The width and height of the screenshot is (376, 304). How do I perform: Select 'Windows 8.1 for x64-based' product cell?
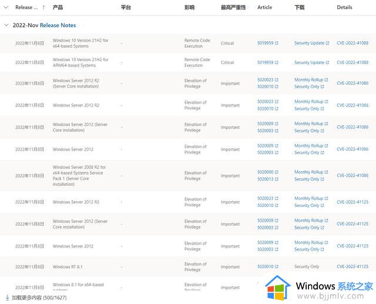[x=78, y=287]
